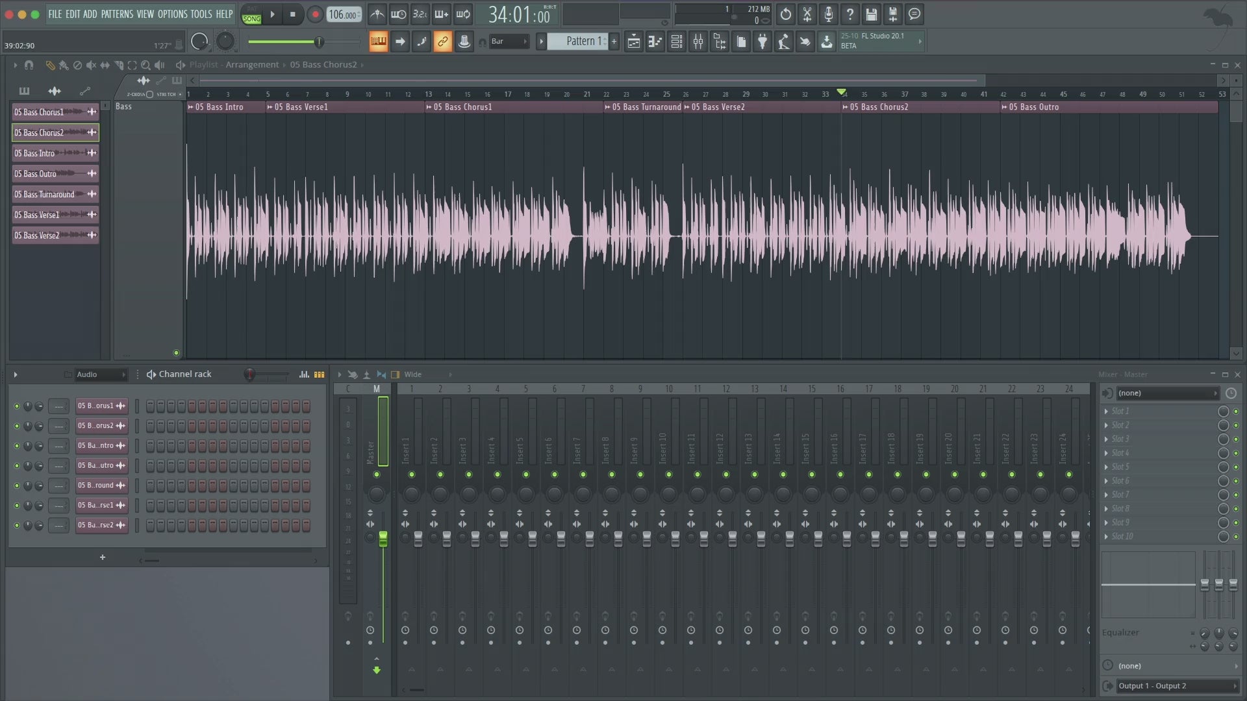1247x701 pixels.
Task: Open the Piano roll view icon
Action: [x=655, y=42]
